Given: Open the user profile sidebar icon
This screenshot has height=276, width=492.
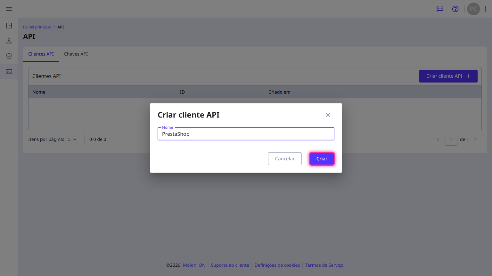Looking at the screenshot, I should [x=9, y=41].
